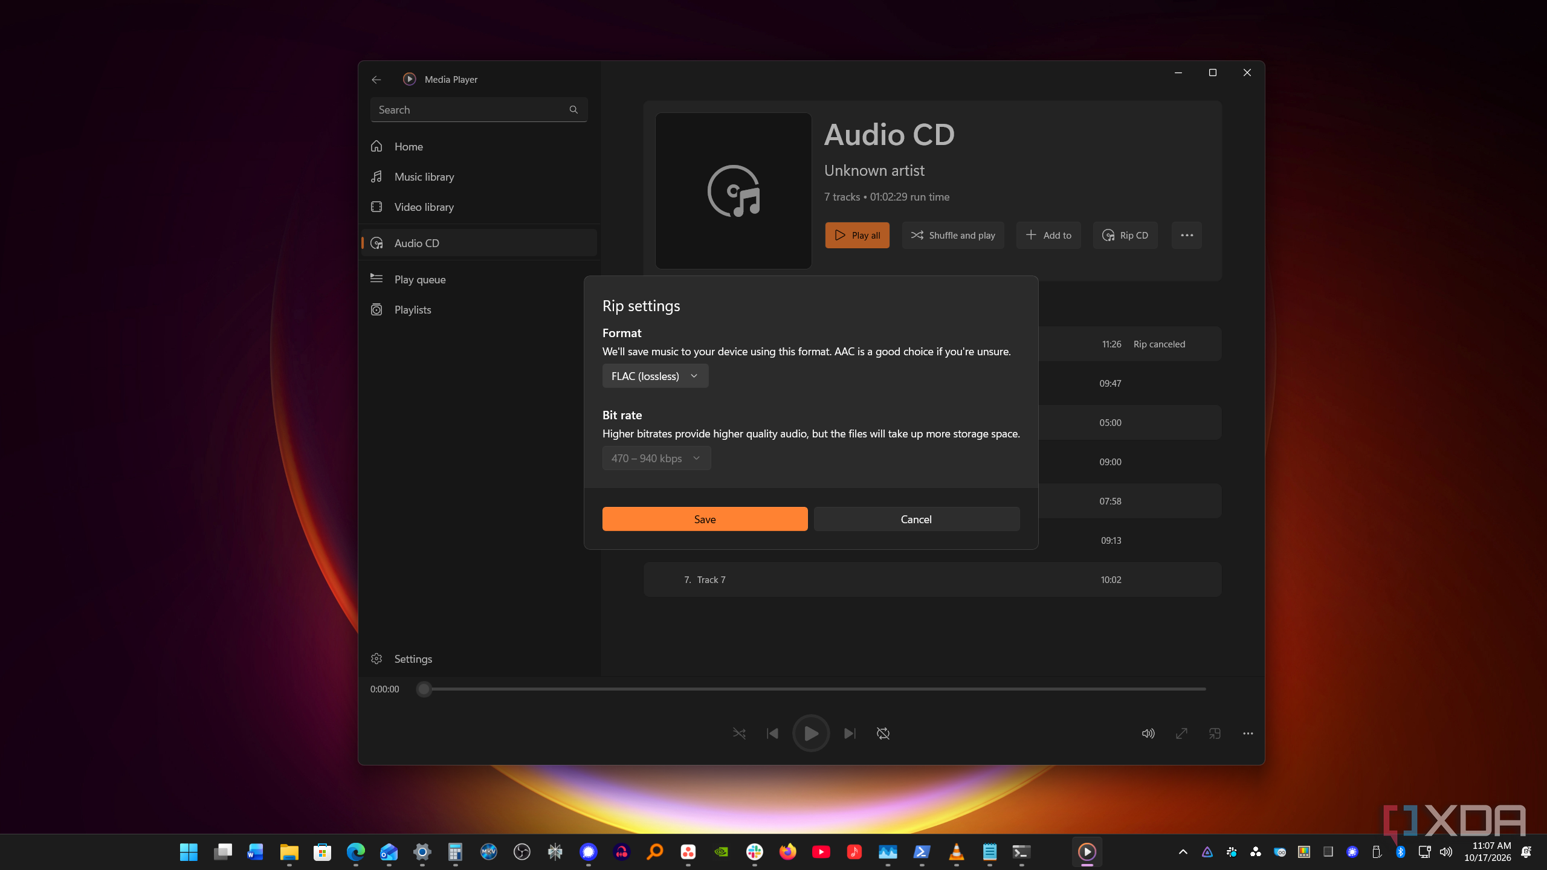Open Microsoft Store from the taskbar
The image size is (1547, 870).
(x=322, y=852)
